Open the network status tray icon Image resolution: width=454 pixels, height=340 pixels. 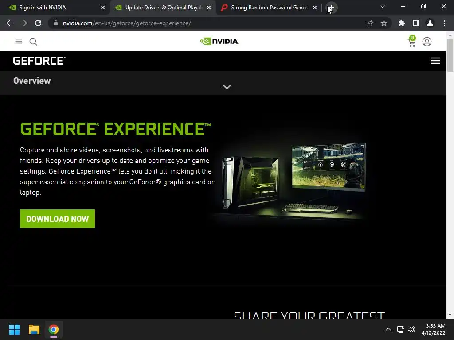point(400,329)
